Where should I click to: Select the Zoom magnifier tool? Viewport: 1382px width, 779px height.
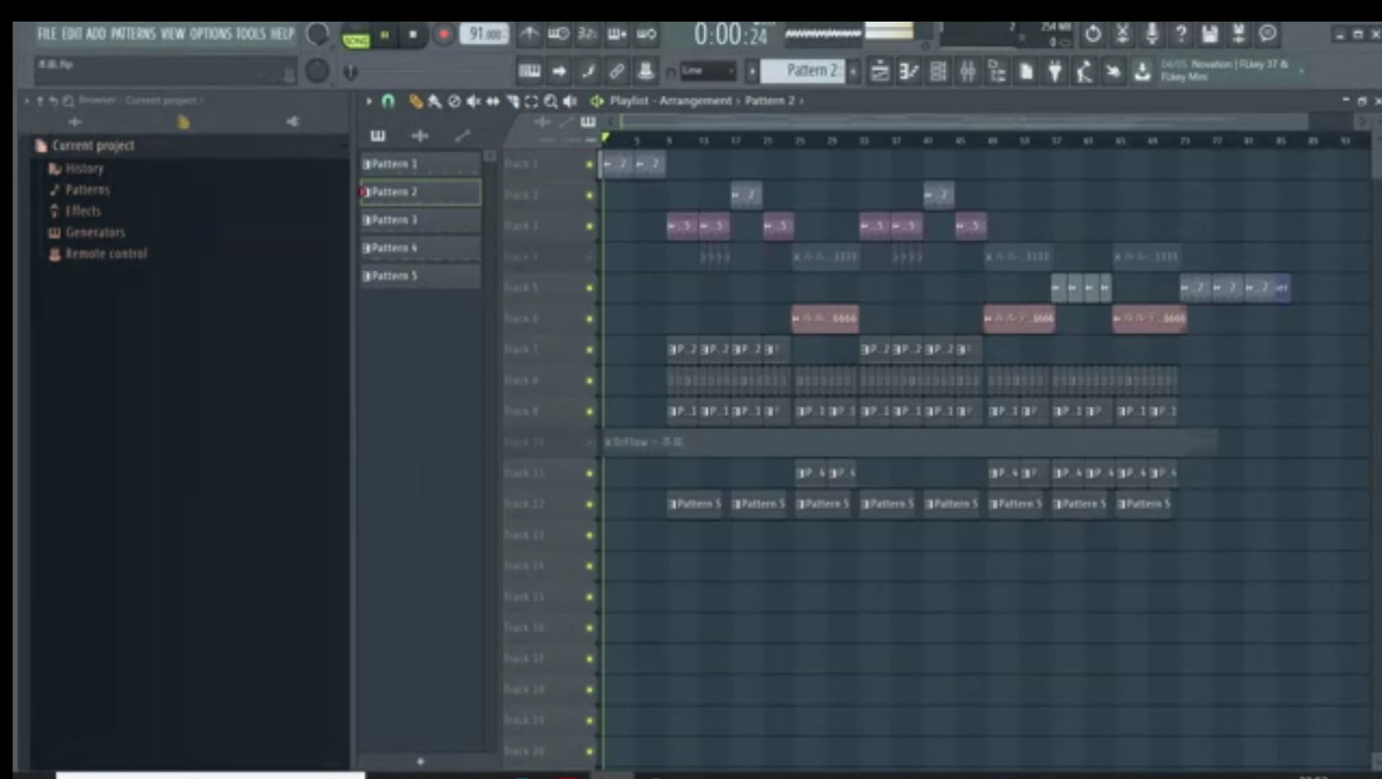pyautogui.click(x=551, y=101)
